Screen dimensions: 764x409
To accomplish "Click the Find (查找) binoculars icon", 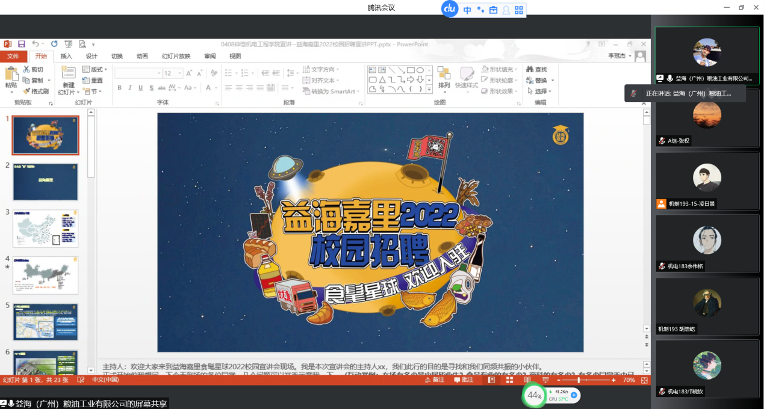I will [x=530, y=70].
